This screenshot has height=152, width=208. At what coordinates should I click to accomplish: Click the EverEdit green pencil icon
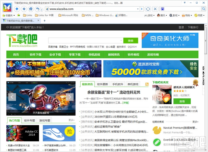pyautogui.click(x=157, y=142)
